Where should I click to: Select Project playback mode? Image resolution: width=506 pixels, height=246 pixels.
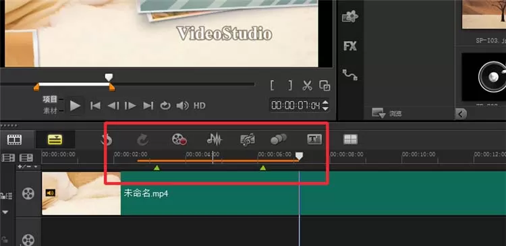tap(50, 99)
